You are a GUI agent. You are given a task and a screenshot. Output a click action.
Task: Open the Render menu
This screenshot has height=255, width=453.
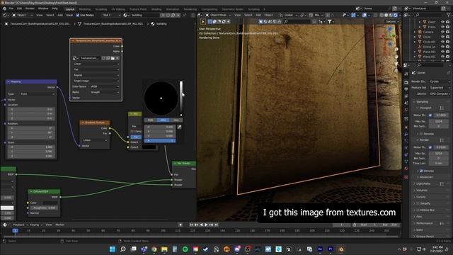pyautogui.click(x=30, y=8)
